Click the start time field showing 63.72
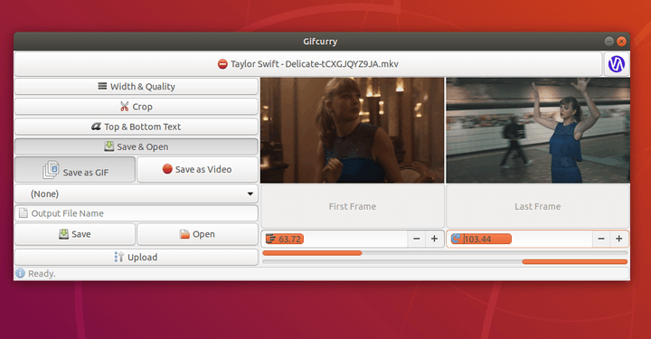The height and width of the screenshot is (339, 651). 335,239
